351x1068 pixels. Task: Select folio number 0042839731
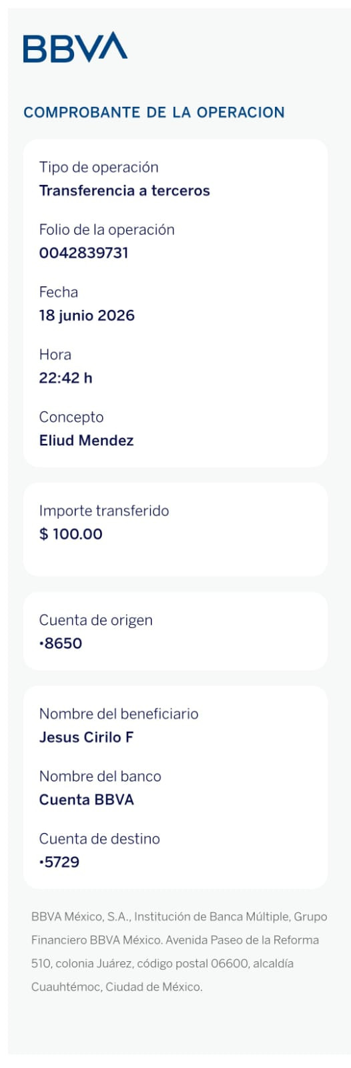84,253
